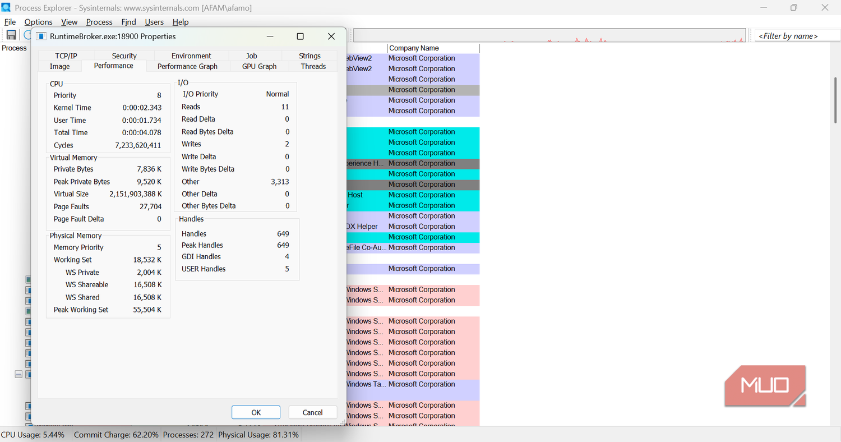Select the Performance tab
Image resolution: width=841 pixels, height=442 pixels.
[114, 66]
